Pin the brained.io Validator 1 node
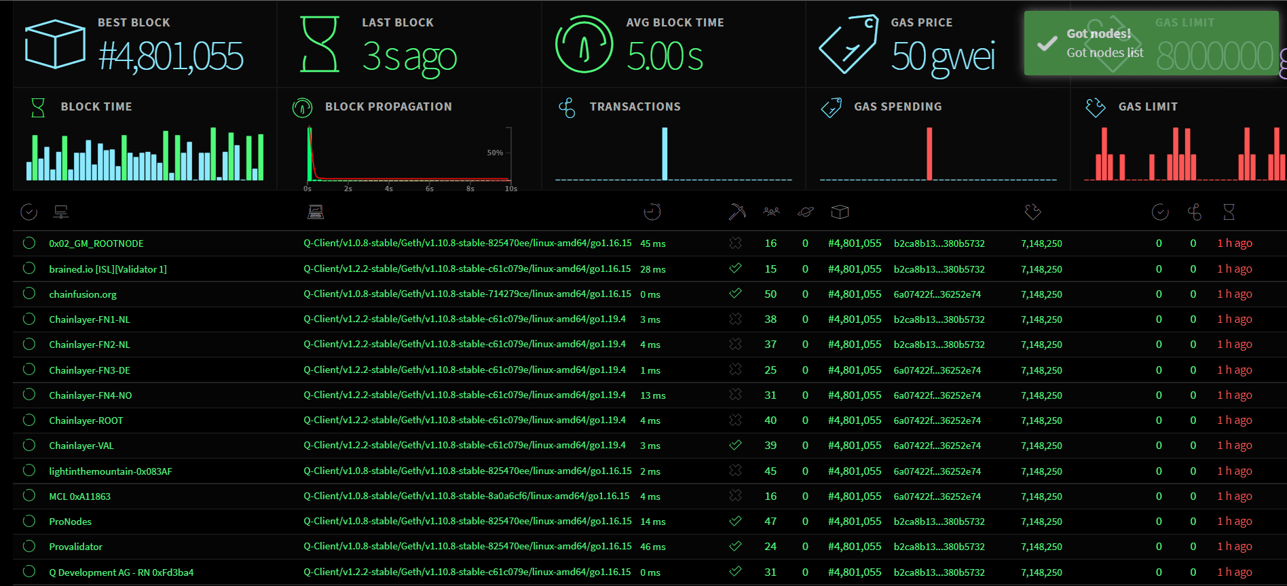1287x586 pixels. pos(29,269)
